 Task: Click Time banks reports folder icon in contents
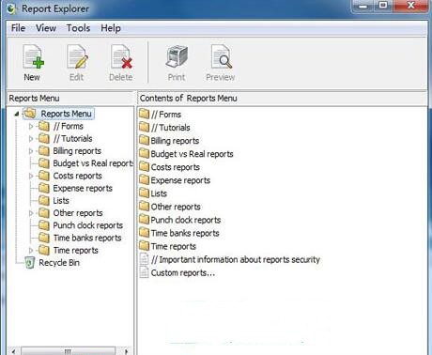point(144,232)
